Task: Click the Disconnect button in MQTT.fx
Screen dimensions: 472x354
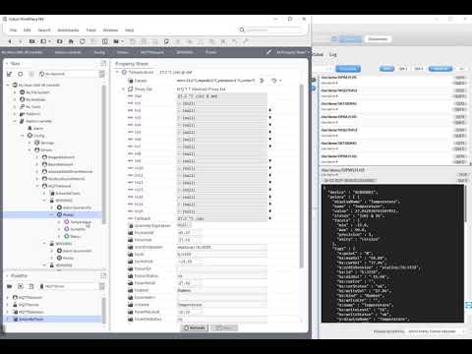Action: point(378,39)
